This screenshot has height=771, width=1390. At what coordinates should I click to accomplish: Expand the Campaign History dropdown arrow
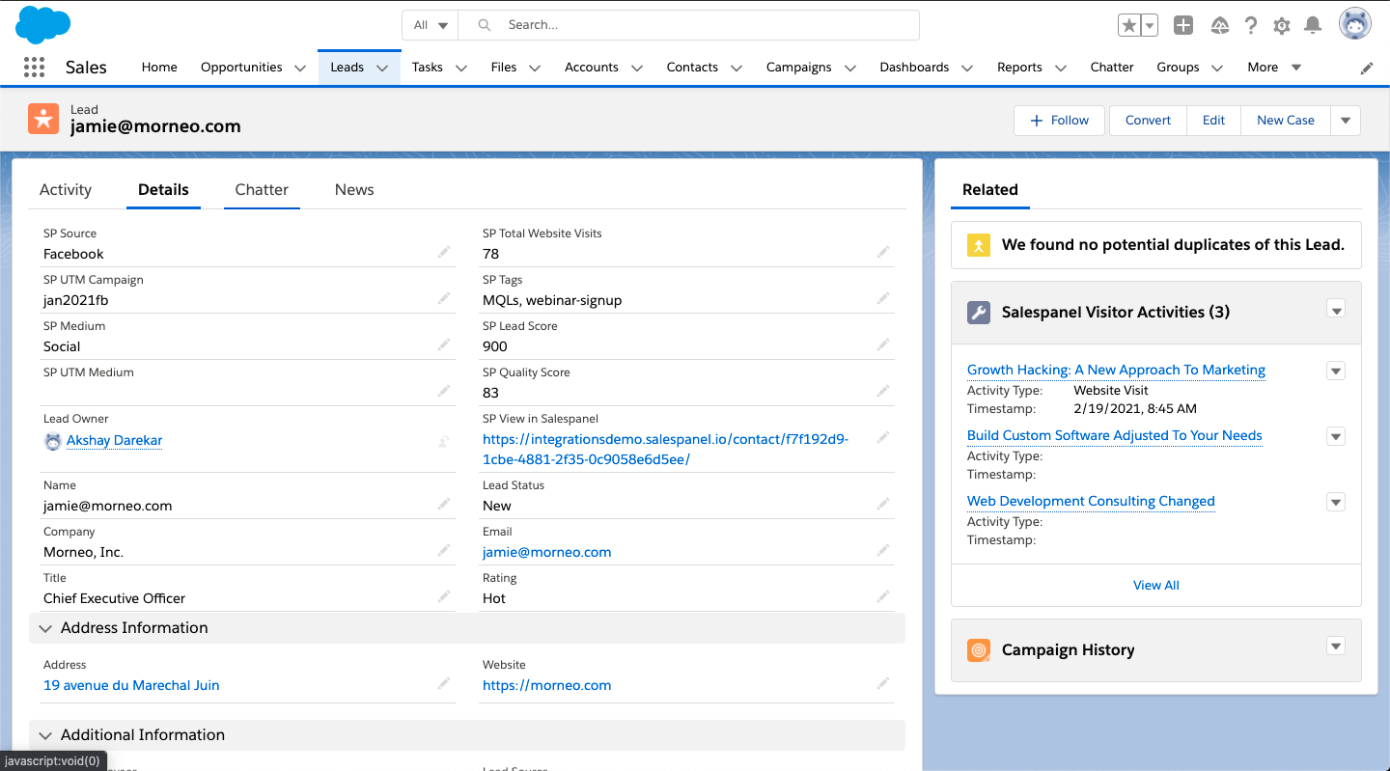pos(1336,647)
